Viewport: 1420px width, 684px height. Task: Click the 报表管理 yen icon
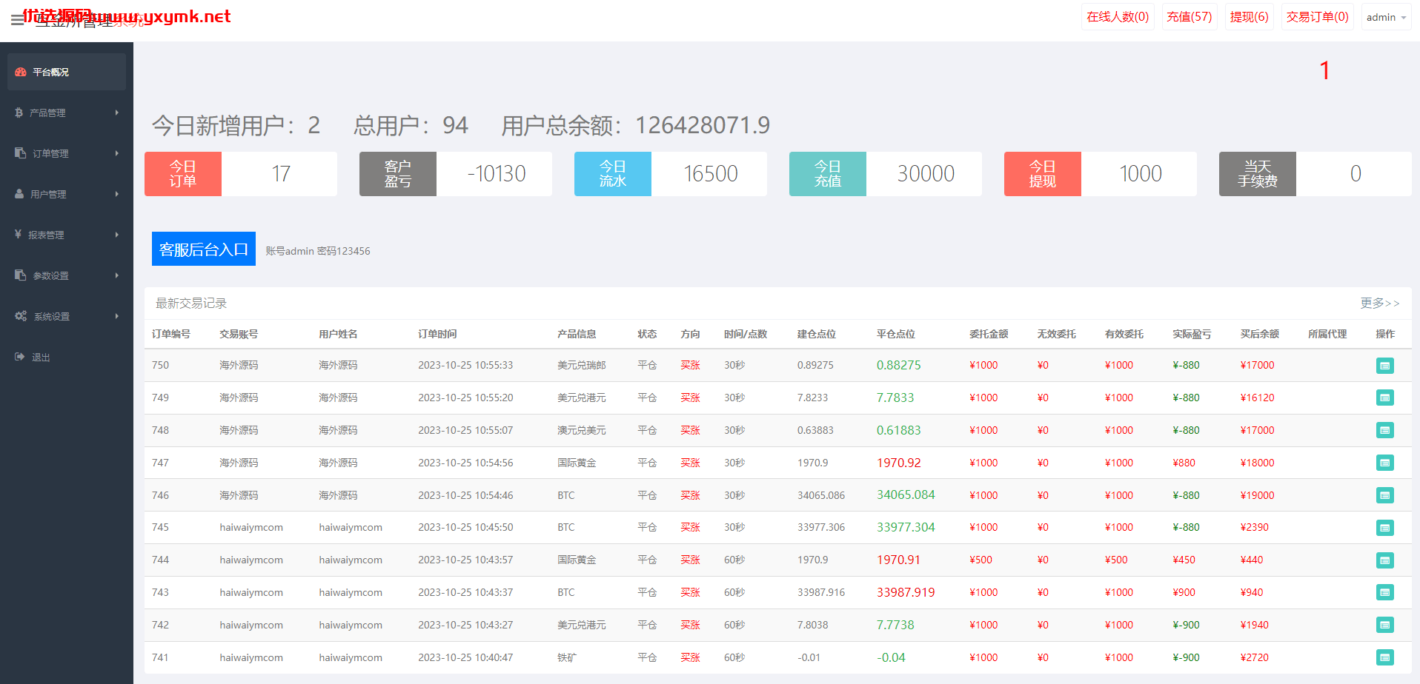click(x=19, y=235)
